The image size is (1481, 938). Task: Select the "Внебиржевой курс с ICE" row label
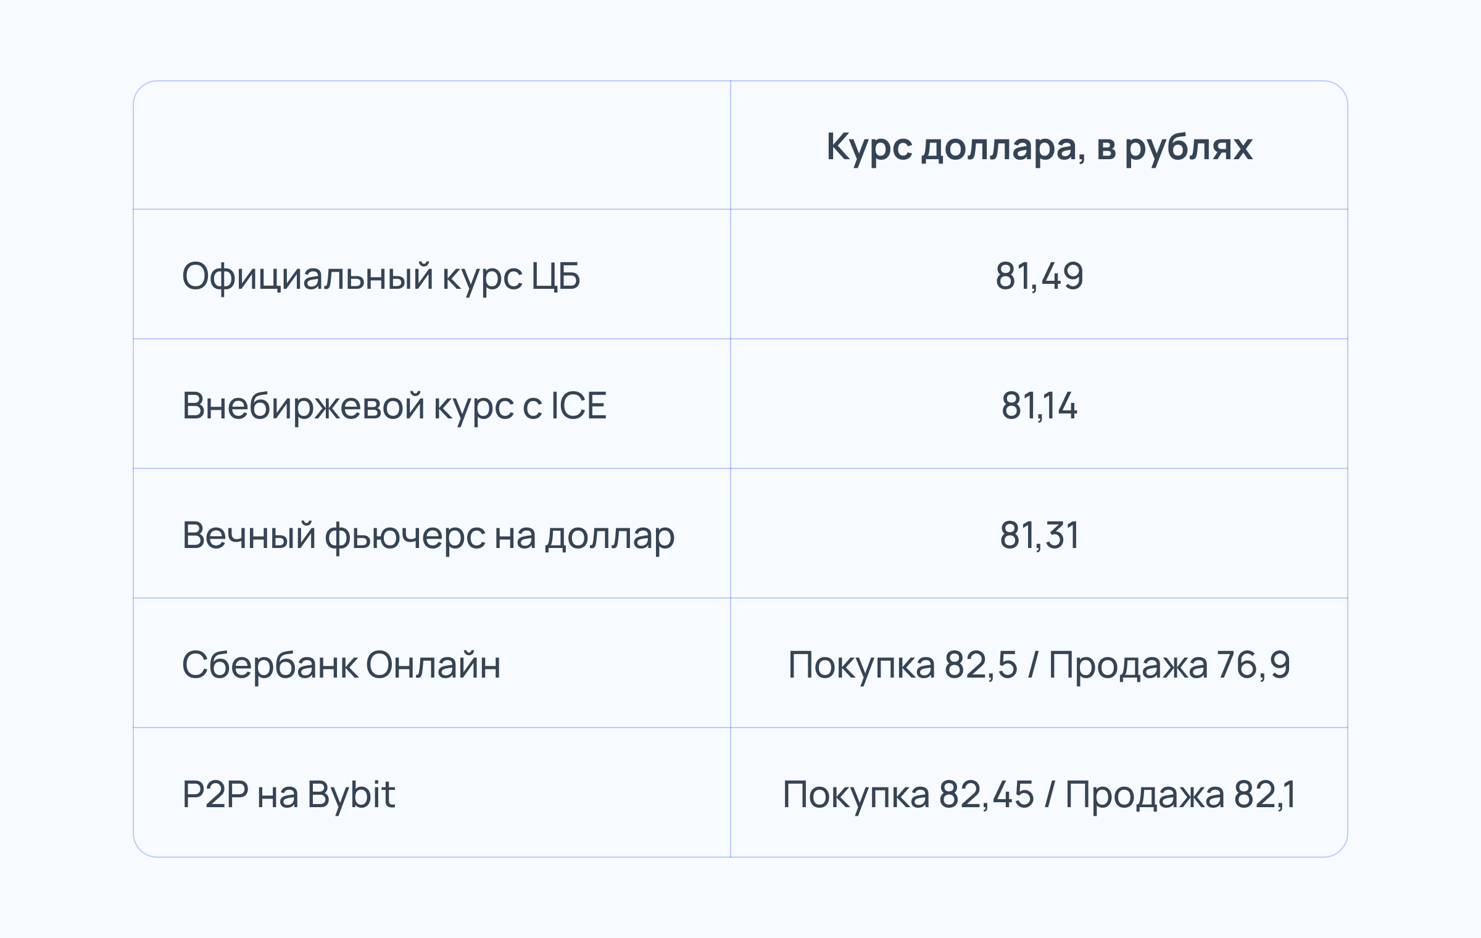[x=394, y=405]
